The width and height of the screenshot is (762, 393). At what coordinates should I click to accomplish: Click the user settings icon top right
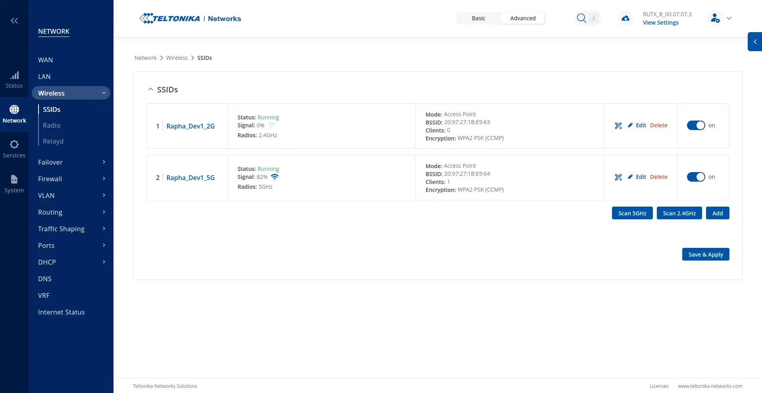715,18
